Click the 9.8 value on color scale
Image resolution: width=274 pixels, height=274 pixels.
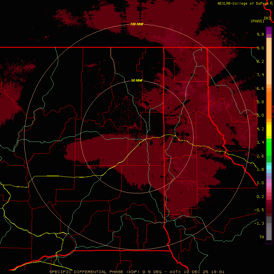click(x=260, y=34)
